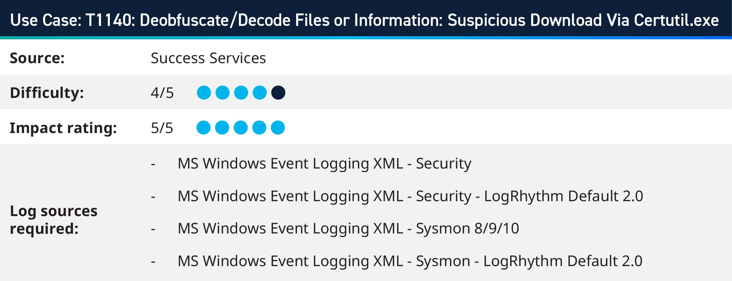The image size is (732, 281).
Task: Select the third Difficulty rating dot
Action: click(x=241, y=93)
